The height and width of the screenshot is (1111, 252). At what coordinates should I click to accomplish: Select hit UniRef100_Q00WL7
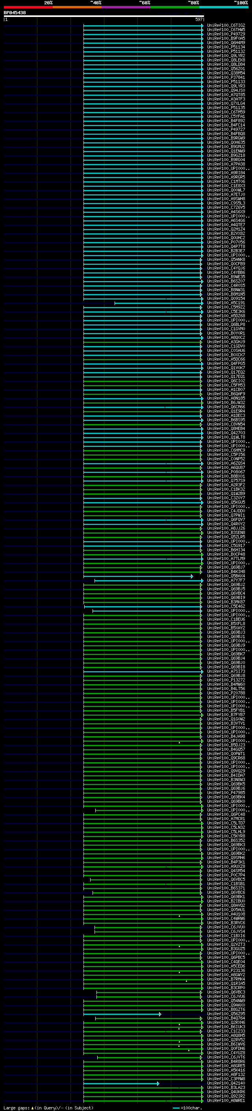[x=226, y=190]
